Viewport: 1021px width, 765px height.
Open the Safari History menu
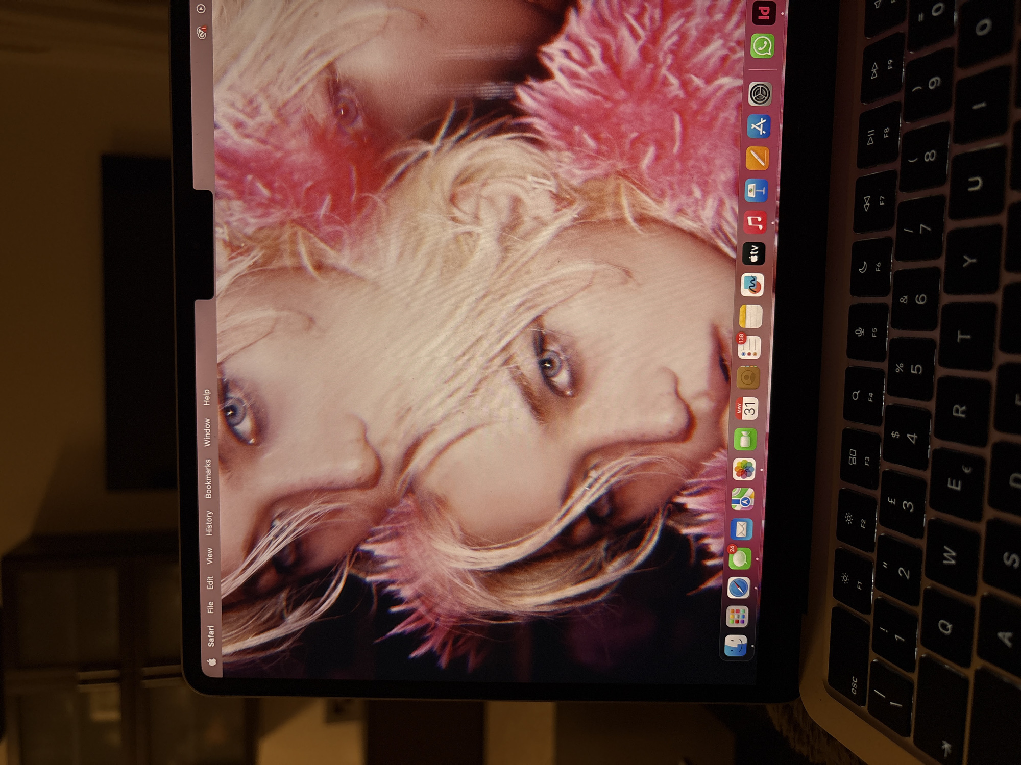[209, 523]
